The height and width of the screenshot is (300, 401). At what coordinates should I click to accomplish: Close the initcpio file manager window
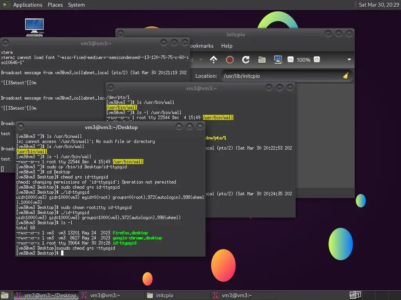coord(349,34)
